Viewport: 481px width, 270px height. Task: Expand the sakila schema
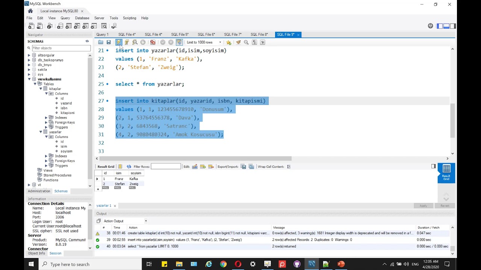[x=29, y=70]
